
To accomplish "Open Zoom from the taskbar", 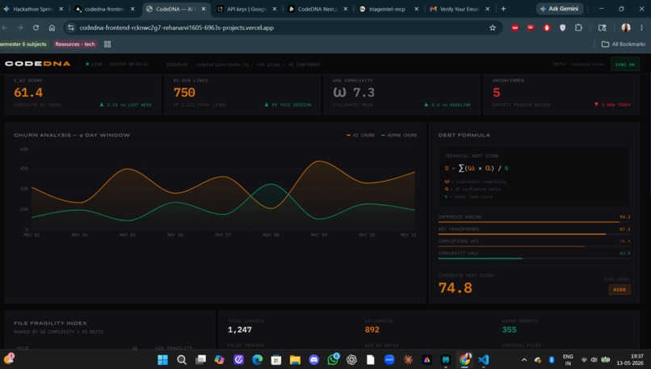I will (389, 359).
